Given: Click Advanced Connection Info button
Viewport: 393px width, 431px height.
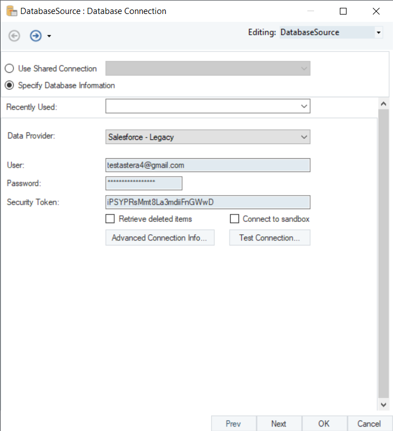Looking at the screenshot, I should (x=160, y=238).
